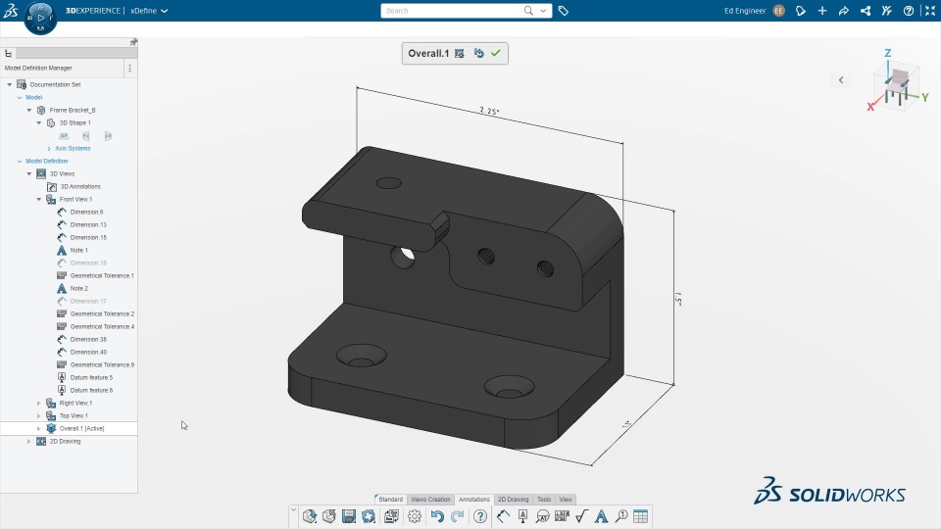
Task: Click the second 3D part icon in toolbar
Action: (329, 516)
